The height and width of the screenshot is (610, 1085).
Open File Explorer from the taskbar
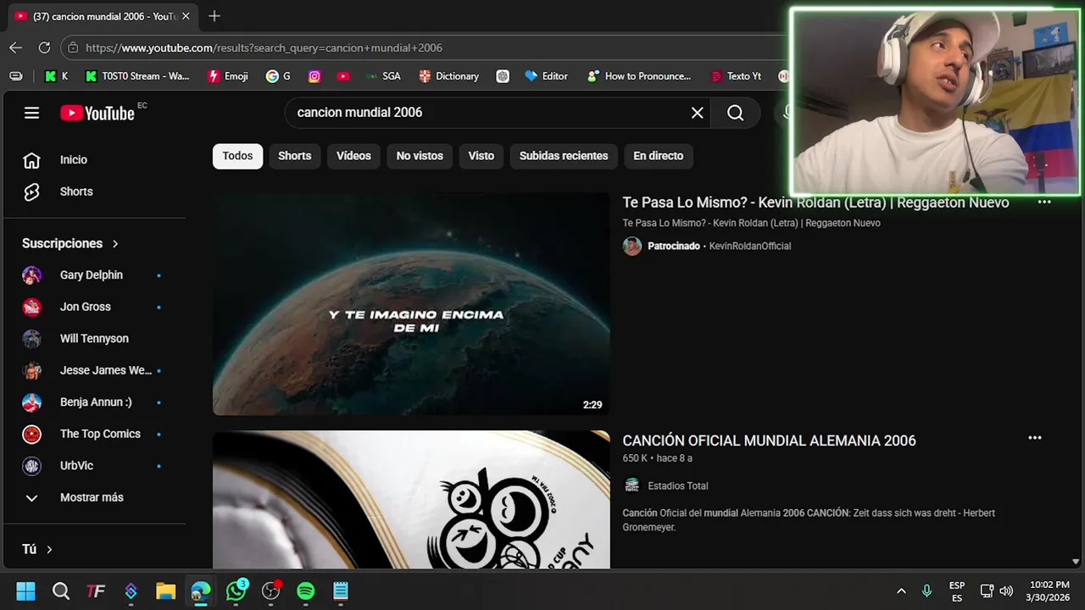click(x=165, y=591)
